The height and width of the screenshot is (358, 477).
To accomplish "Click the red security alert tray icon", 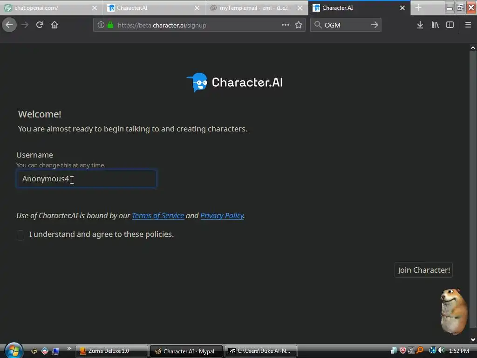I will coord(403,351).
